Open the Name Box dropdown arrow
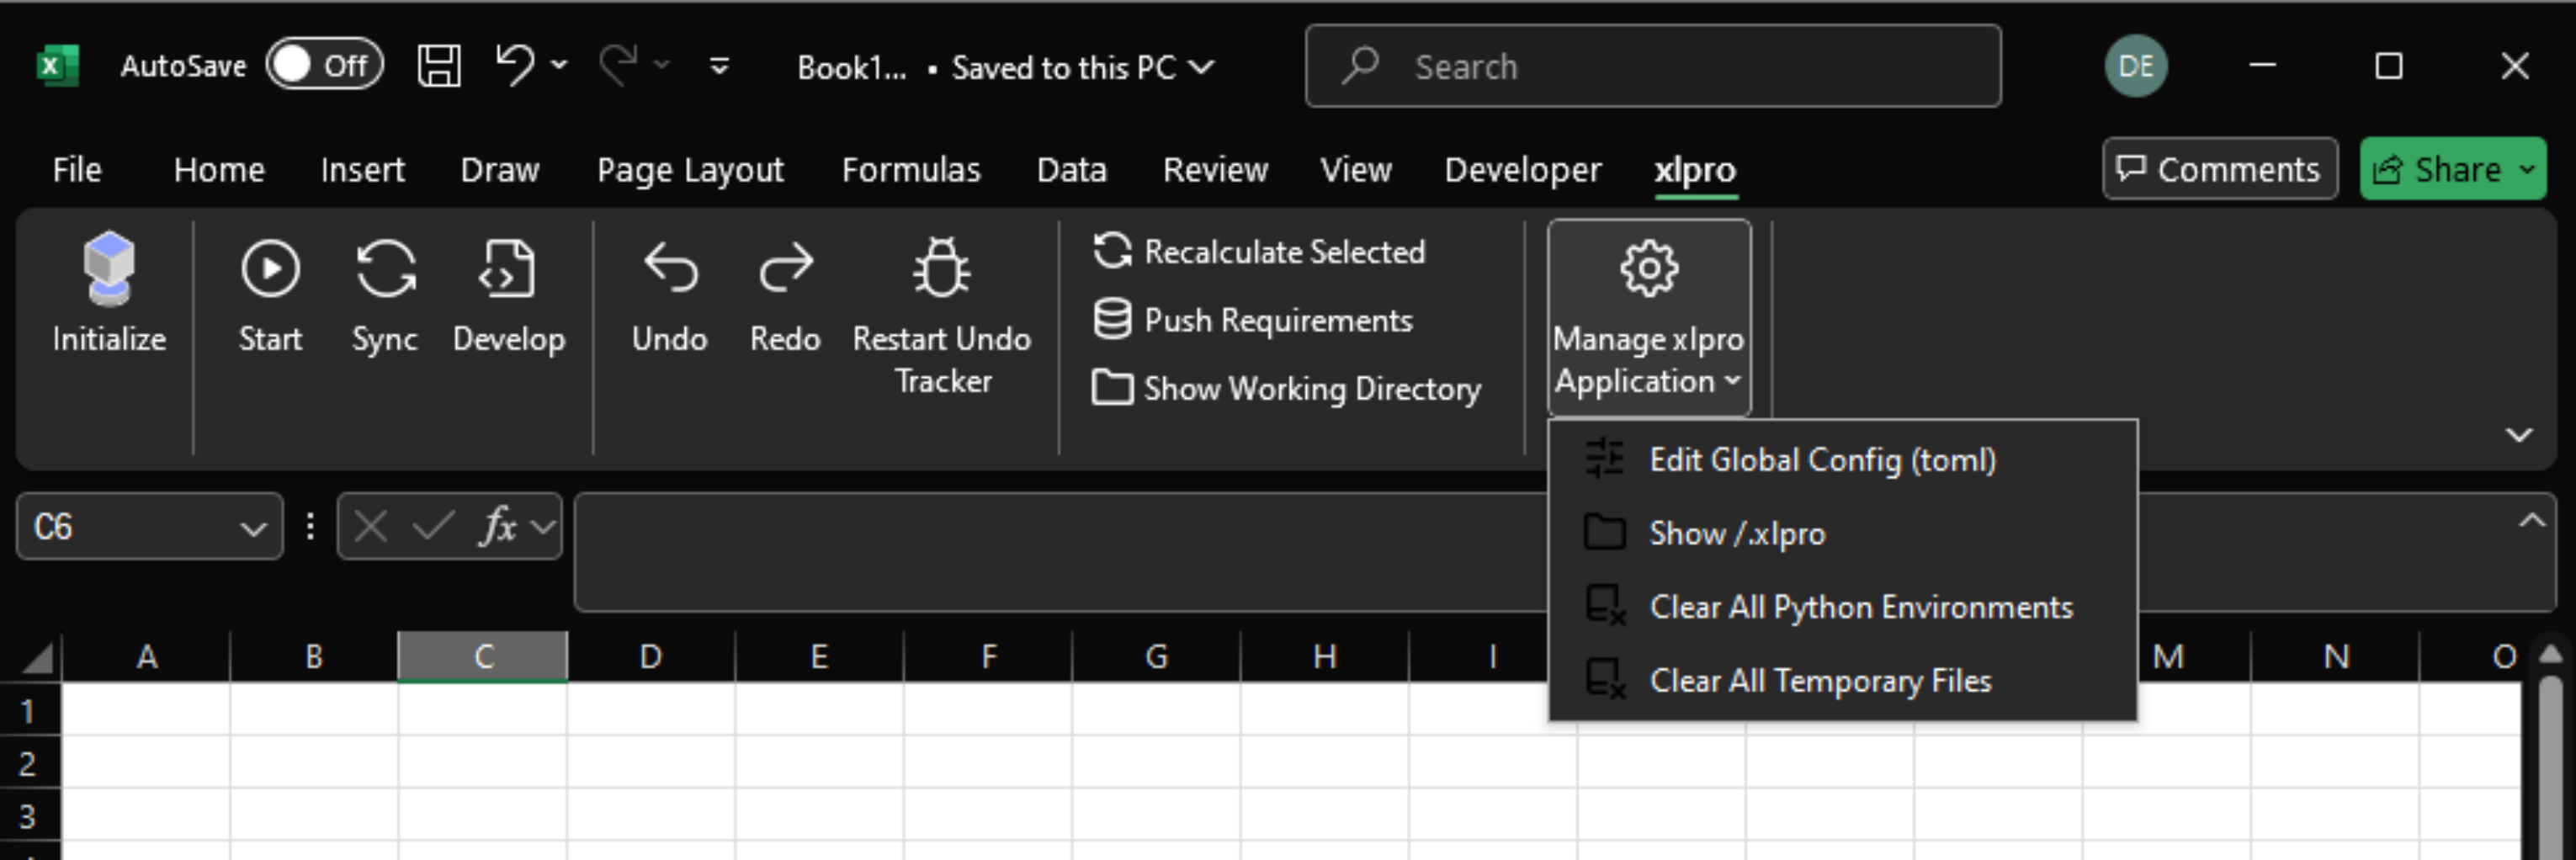2576x860 pixels. click(x=254, y=527)
